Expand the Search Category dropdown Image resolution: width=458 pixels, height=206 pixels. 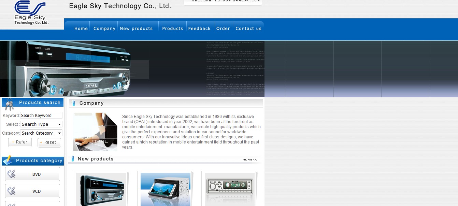pyautogui.click(x=41, y=133)
